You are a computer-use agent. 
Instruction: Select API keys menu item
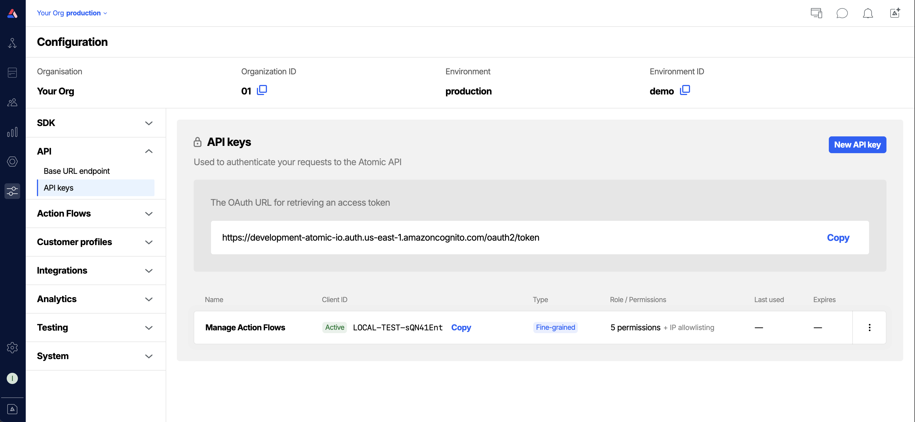[95, 188]
